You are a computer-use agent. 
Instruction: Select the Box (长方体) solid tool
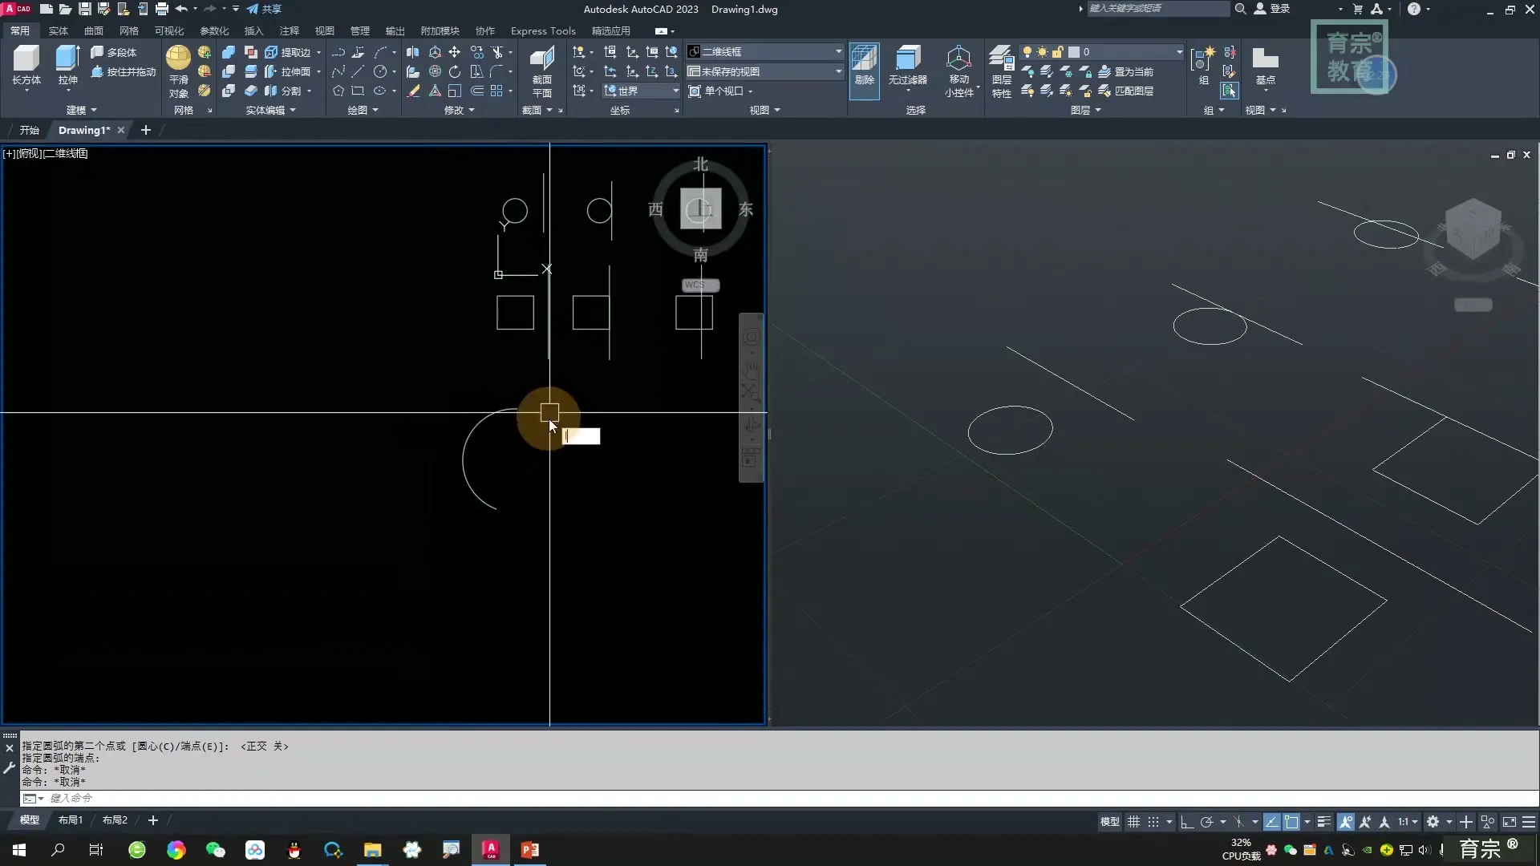click(x=26, y=59)
